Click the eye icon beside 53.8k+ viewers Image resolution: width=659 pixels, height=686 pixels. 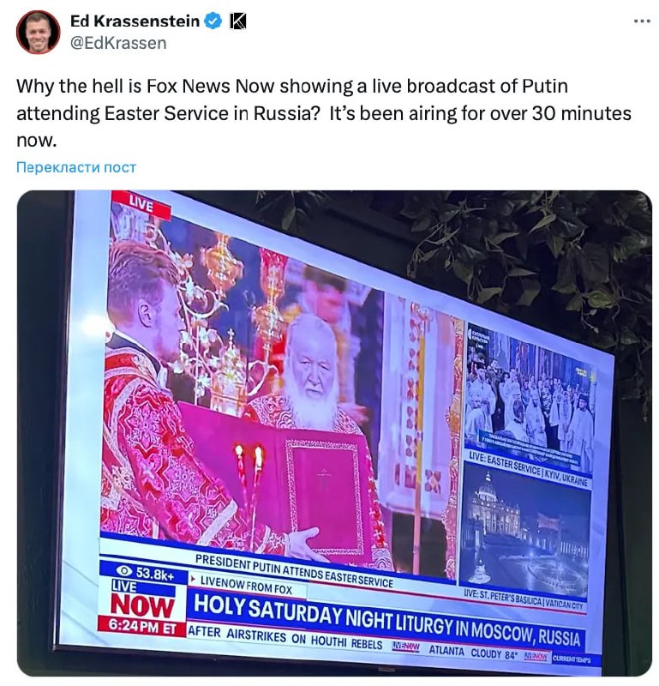click(124, 570)
